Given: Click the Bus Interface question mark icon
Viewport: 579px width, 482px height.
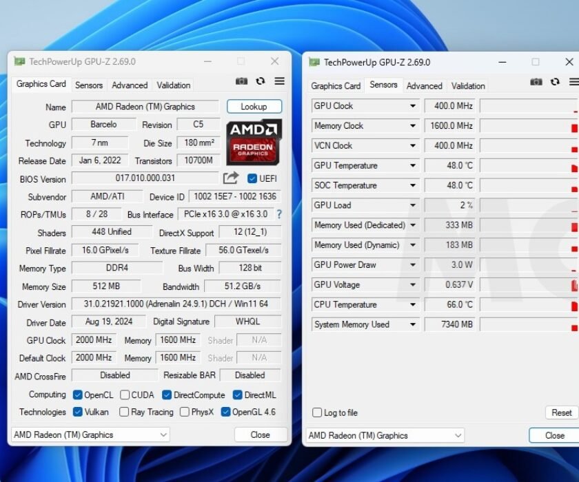Looking at the screenshot, I should [279, 214].
